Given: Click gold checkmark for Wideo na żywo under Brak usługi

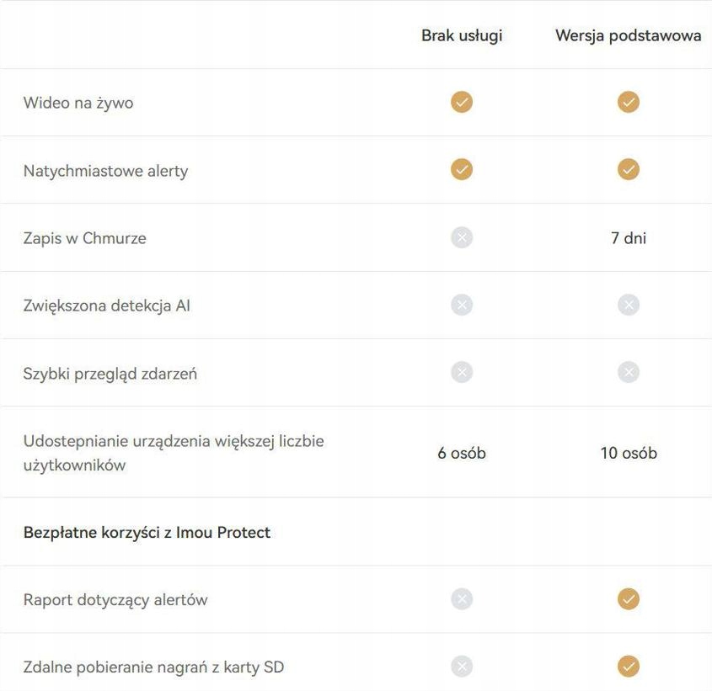Looking at the screenshot, I should (x=462, y=103).
